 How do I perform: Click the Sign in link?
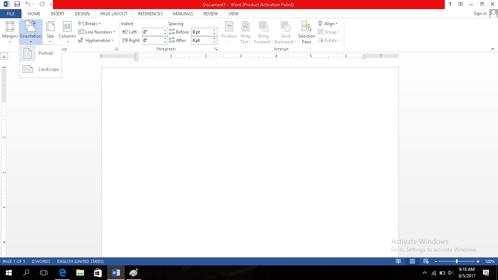click(480, 14)
